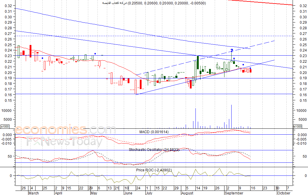The width and height of the screenshot is (308, 195).
Task: Click the 21 date label in May
Action: pos(117,188)
